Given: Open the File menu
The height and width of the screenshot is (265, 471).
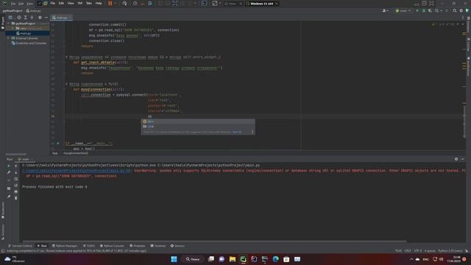Looking at the screenshot, I should pyautogui.click(x=53, y=3).
